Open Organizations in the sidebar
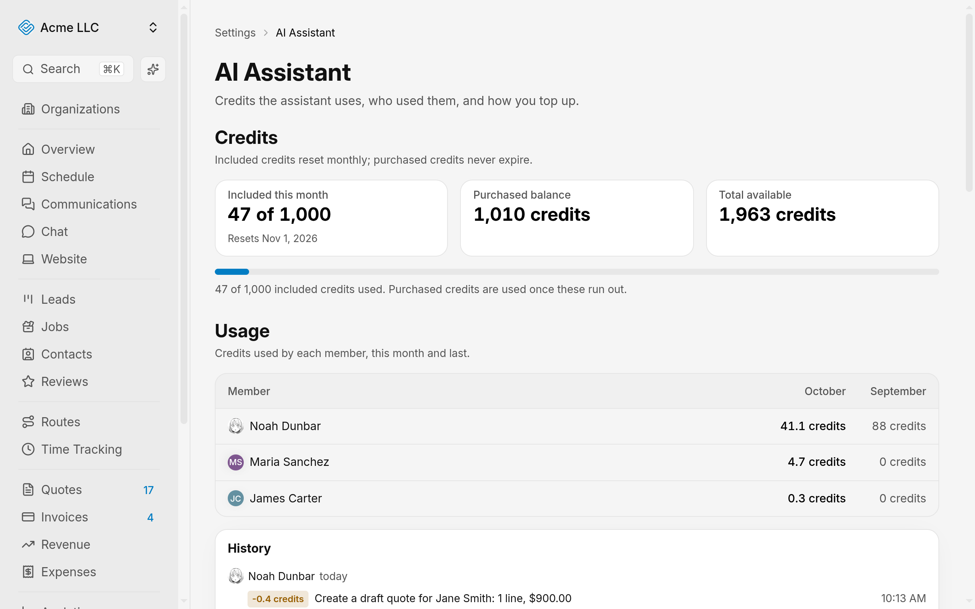 pyautogui.click(x=89, y=109)
